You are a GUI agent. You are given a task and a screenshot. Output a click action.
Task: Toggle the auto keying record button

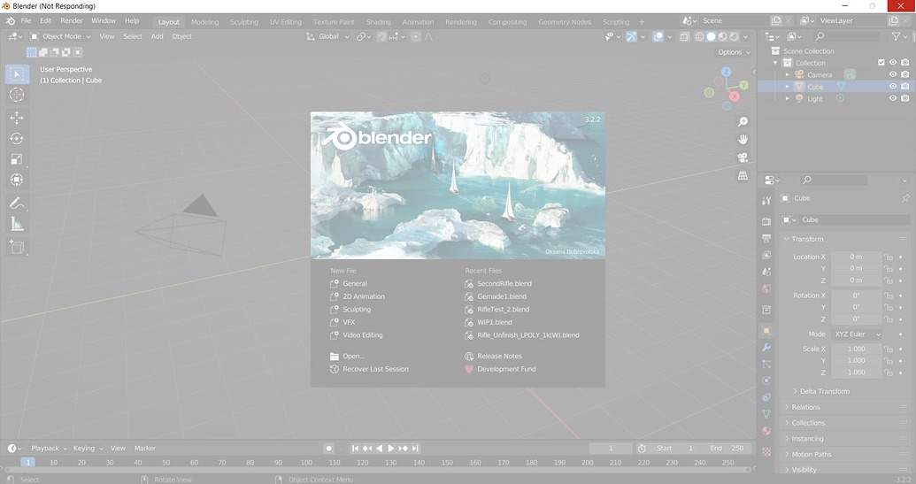[329, 449]
